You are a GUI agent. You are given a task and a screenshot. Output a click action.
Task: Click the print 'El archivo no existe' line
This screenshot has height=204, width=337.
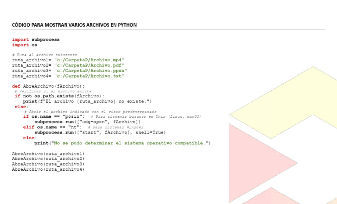tap(87, 101)
